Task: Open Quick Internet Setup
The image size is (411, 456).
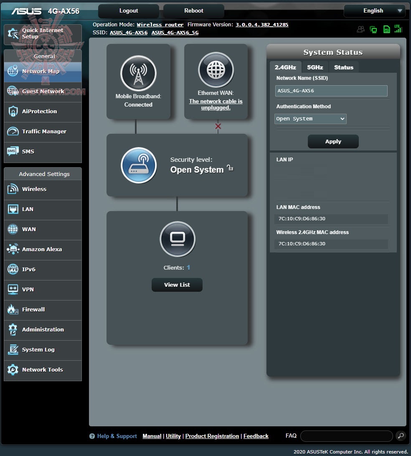Action: [x=43, y=34]
